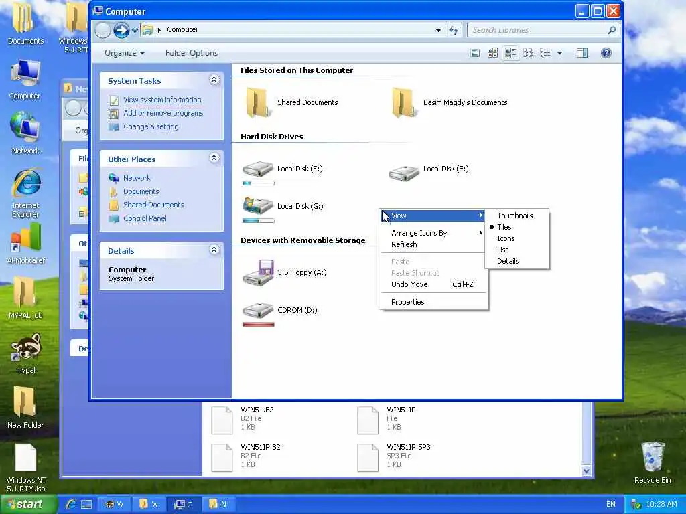The height and width of the screenshot is (514, 686).
Task: Expand the Arrange Icons By submenu
Action: (433, 233)
